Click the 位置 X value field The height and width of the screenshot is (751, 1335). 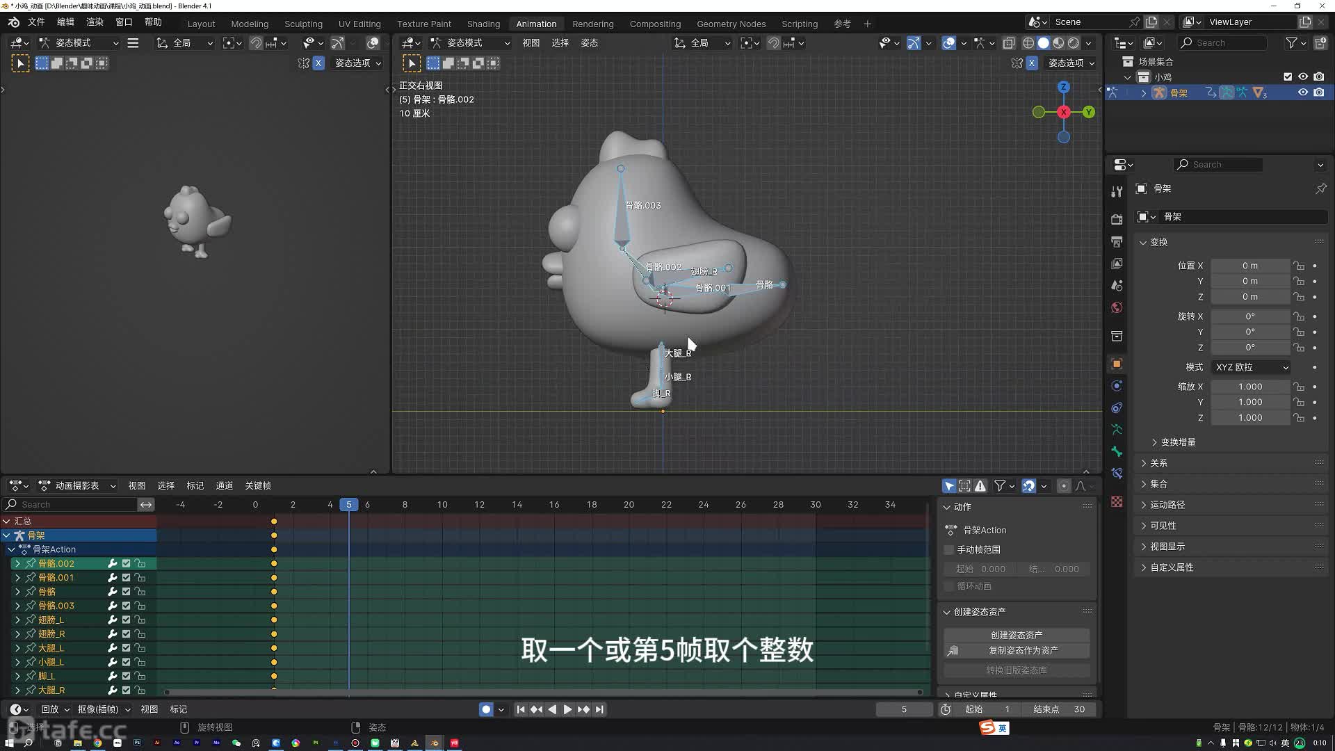tap(1250, 266)
